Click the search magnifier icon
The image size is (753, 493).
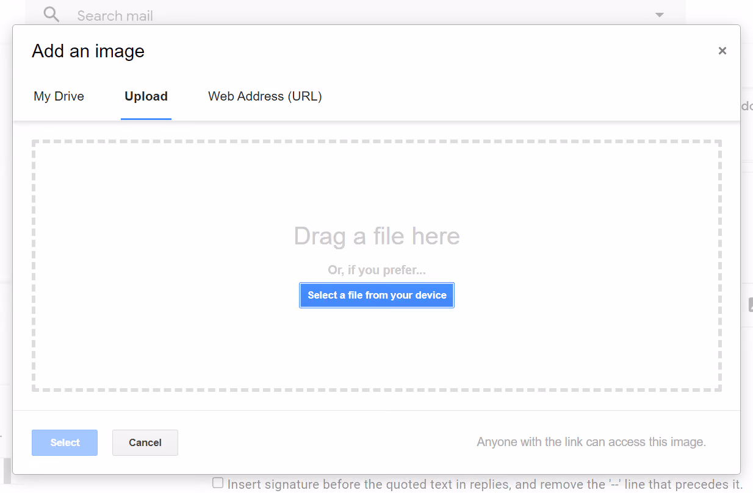[52, 15]
